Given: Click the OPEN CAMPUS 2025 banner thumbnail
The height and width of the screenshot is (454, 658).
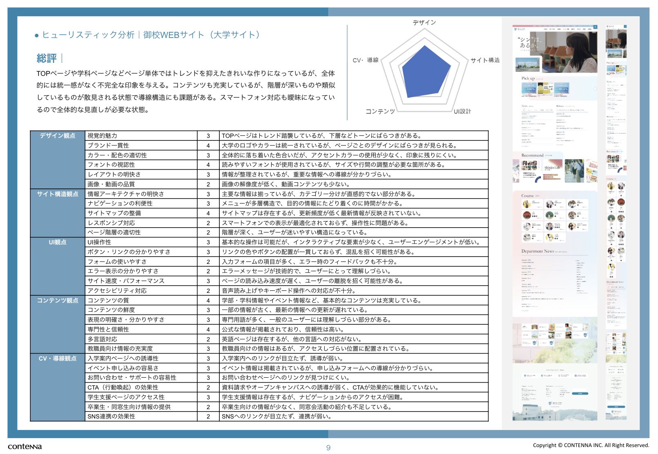Looking at the screenshot, I should (x=527, y=64).
